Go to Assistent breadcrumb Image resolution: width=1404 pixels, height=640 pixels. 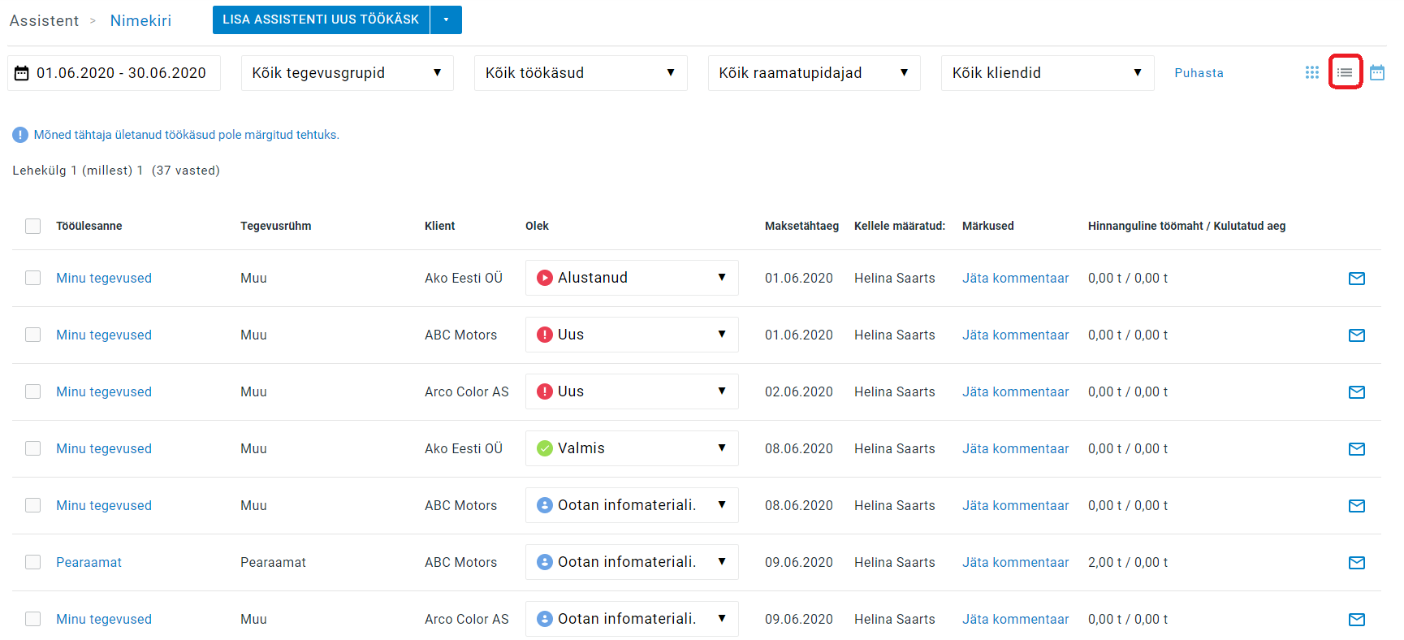(x=44, y=20)
